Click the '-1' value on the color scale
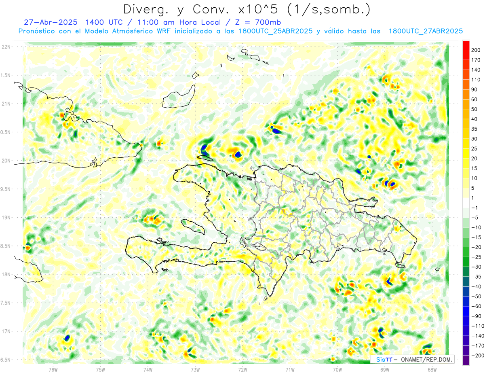Viewport: 485px width, 375px height. pyautogui.click(x=475, y=208)
